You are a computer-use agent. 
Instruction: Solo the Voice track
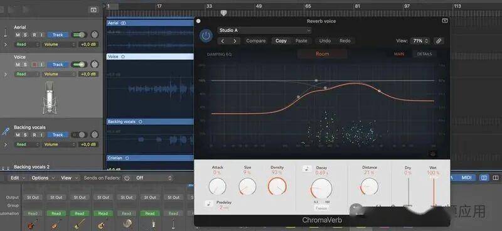point(25,65)
